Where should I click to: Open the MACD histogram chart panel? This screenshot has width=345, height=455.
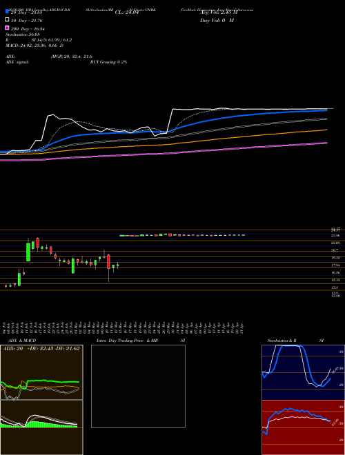(41, 427)
